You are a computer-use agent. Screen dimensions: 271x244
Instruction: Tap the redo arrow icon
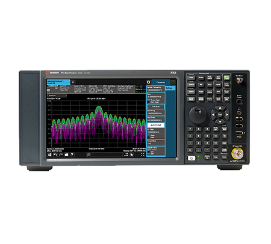point(61,154)
